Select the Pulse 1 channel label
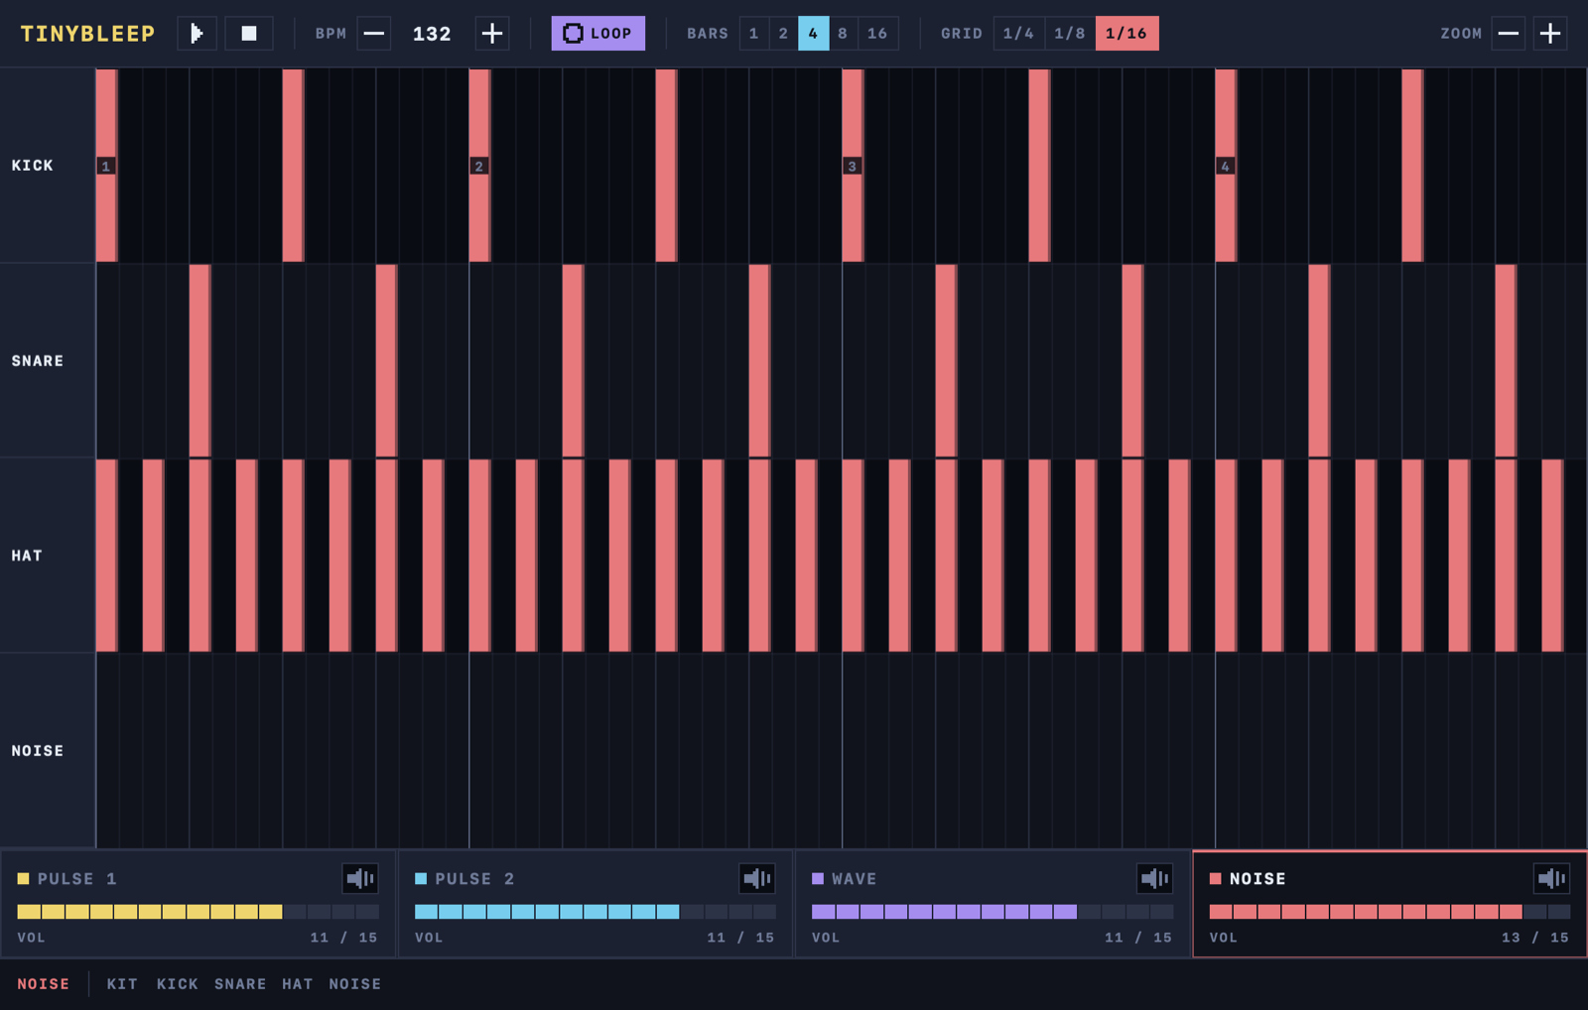The width and height of the screenshot is (1588, 1010). click(77, 879)
